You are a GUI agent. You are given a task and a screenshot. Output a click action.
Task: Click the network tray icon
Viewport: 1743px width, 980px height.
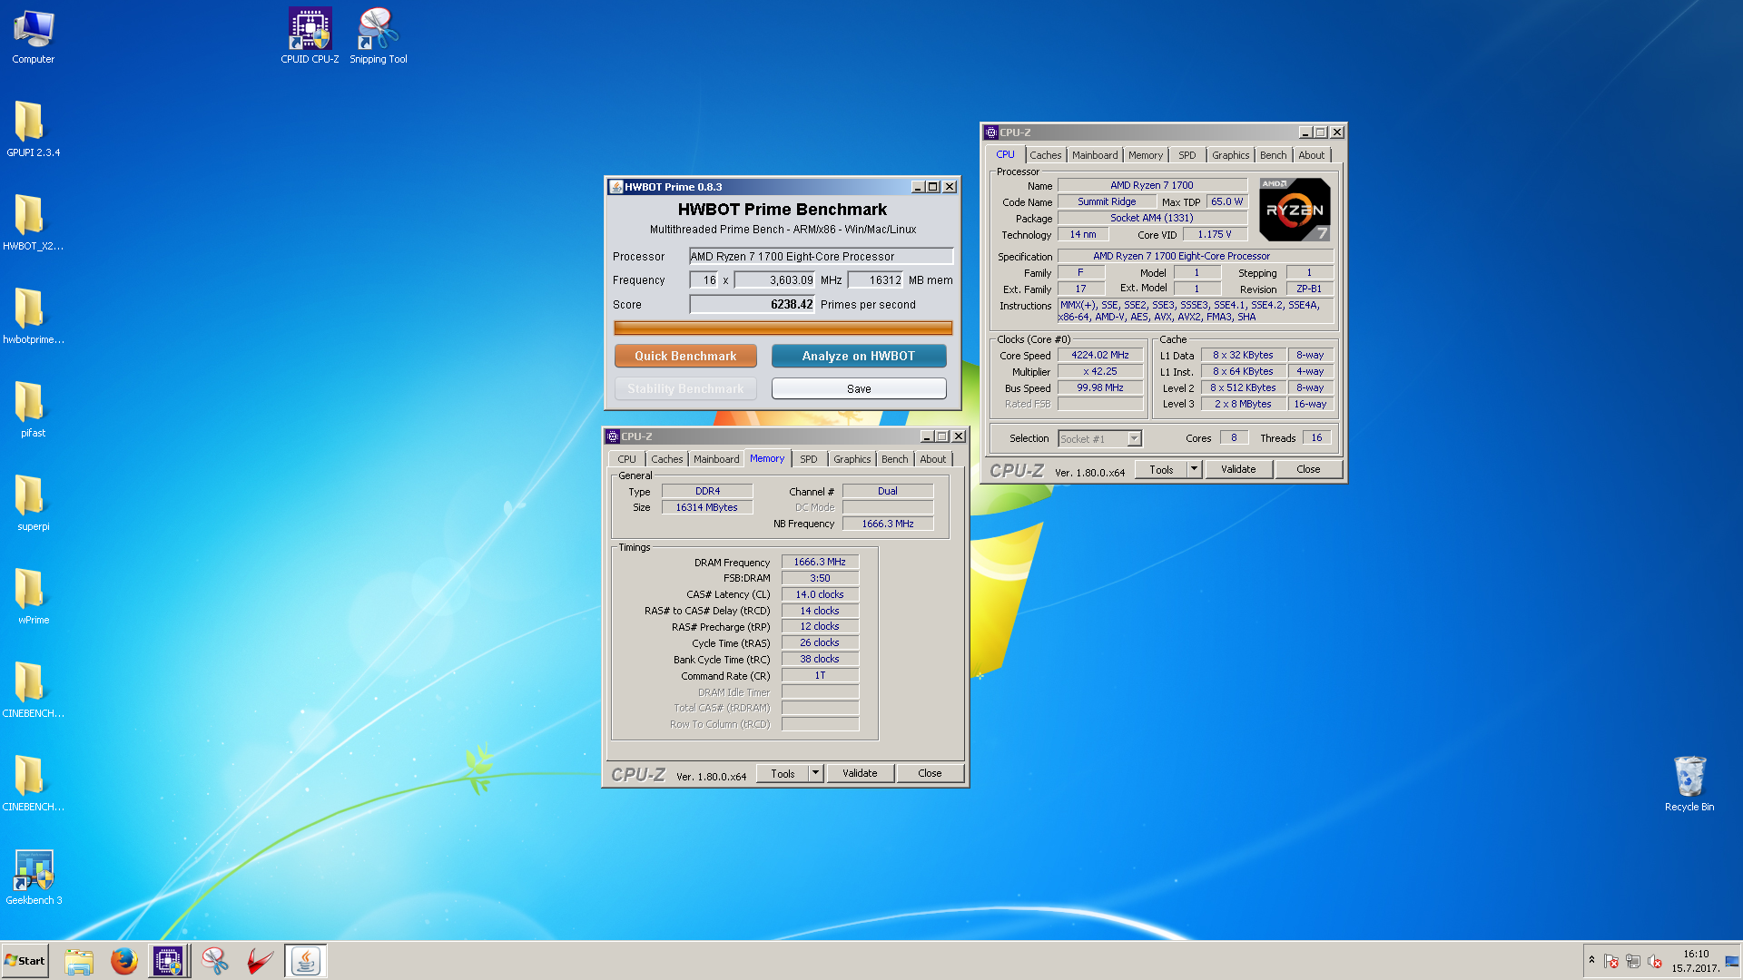1633,961
